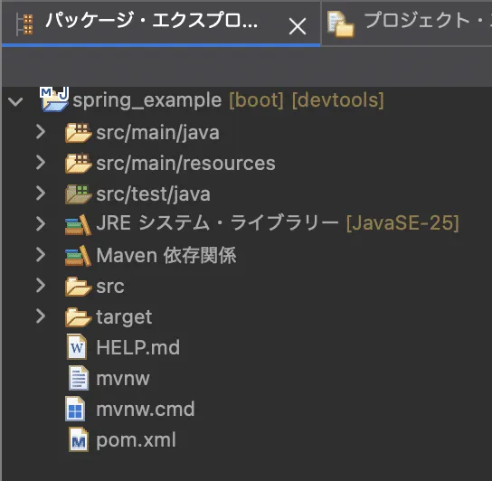Click the JRE system library icon
The width and height of the screenshot is (492, 481).
[78, 224]
